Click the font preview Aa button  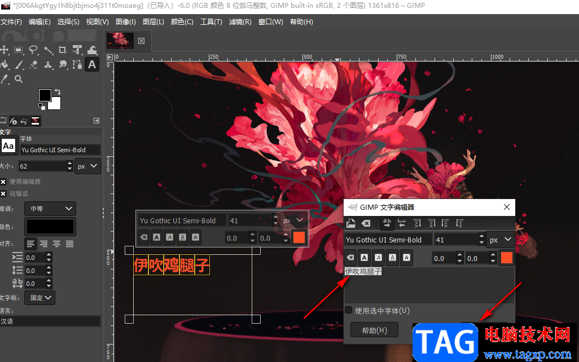[8, 146]
